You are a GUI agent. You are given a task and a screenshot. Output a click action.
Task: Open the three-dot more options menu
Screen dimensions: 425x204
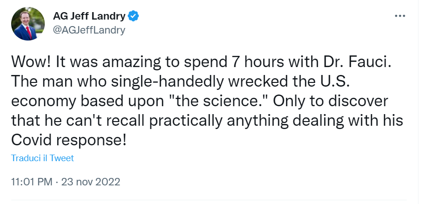[400, 15]
